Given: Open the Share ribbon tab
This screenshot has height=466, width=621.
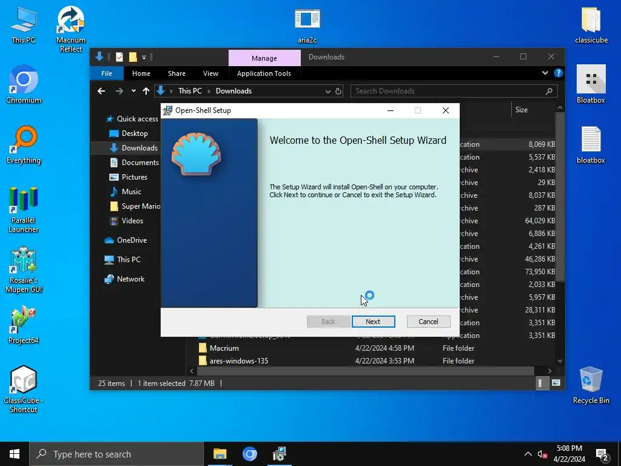Looking at the screenshot, I should tap(176, 73).
